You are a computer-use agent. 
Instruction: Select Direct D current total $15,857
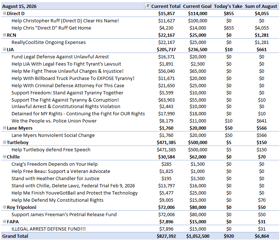(x=166, y=14)
